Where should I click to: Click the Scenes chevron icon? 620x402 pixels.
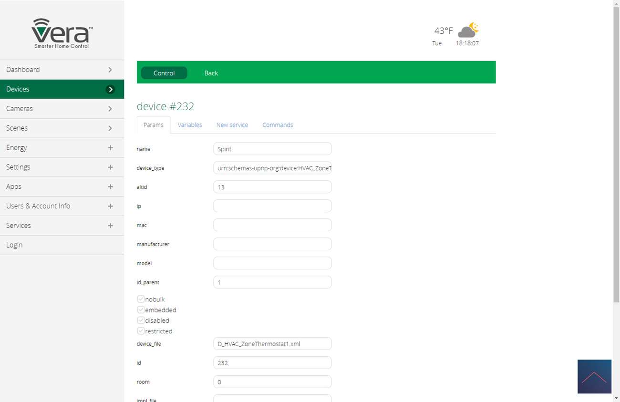(110, 128)
